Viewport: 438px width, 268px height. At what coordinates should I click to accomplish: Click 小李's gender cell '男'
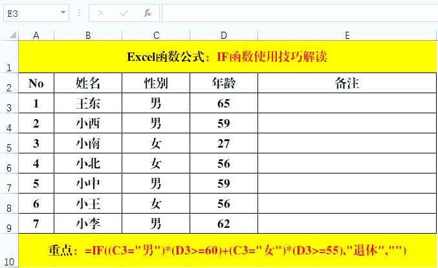click(156, 223)
